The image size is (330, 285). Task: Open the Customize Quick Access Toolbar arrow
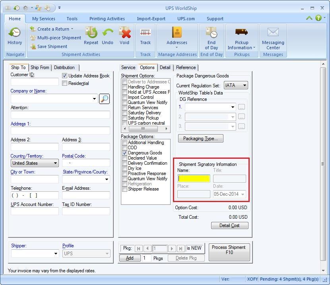[60, 8]
